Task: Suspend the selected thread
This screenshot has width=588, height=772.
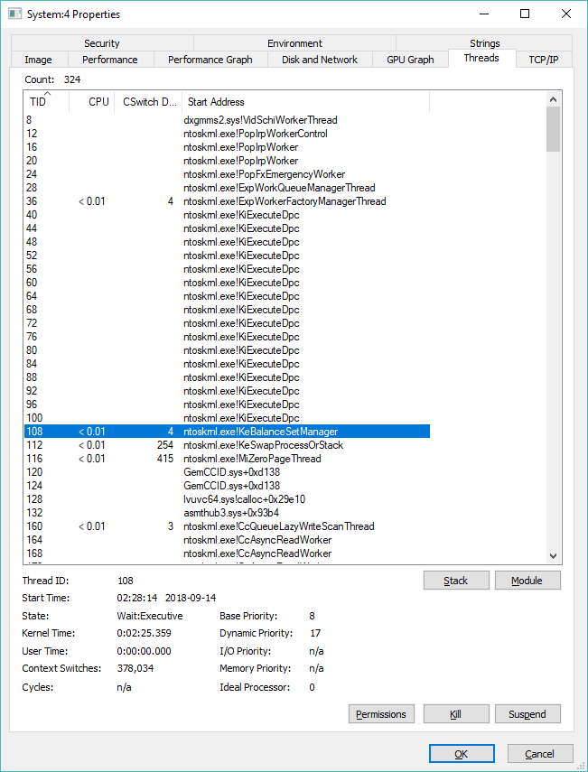Action: 527,714
